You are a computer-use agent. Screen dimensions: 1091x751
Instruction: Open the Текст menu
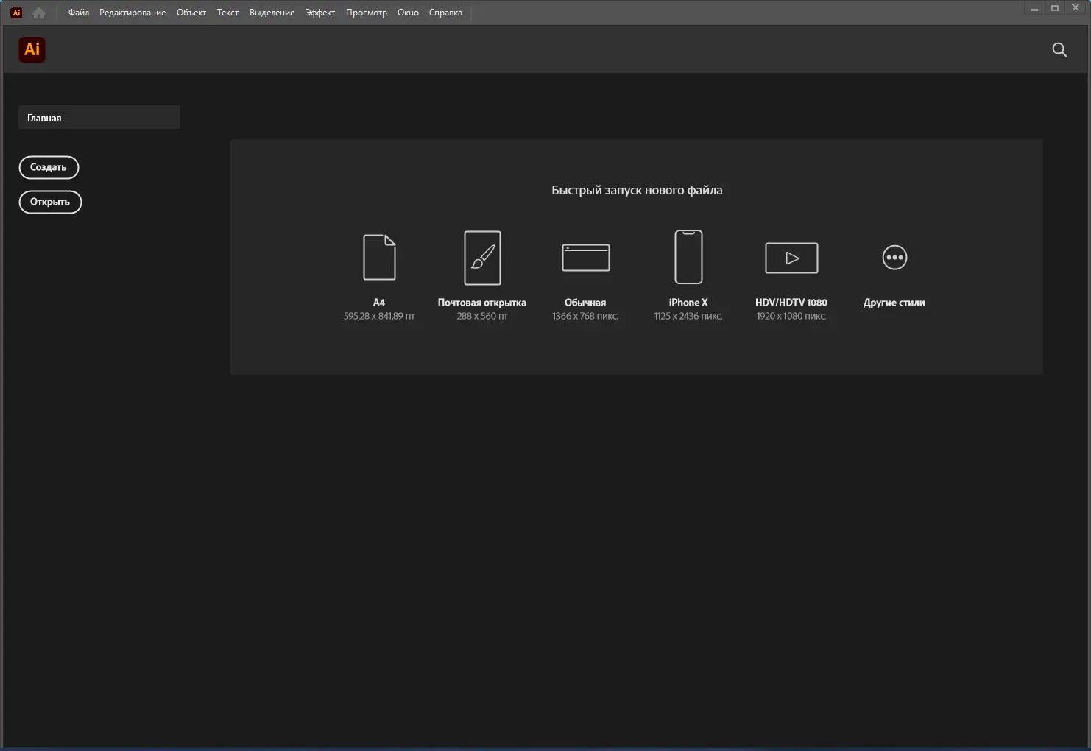tap(227, 13)
